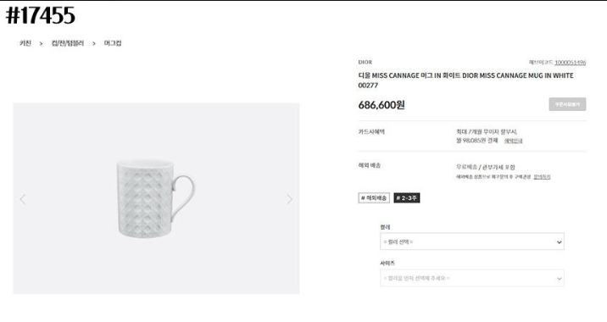This screenshot has width=607, height=322.
Task: Select the # 해외배송 tag
Action: point(374,197)
